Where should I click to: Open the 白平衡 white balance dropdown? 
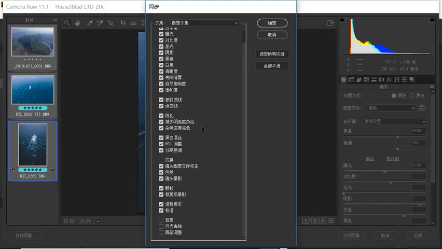(395, 121)
